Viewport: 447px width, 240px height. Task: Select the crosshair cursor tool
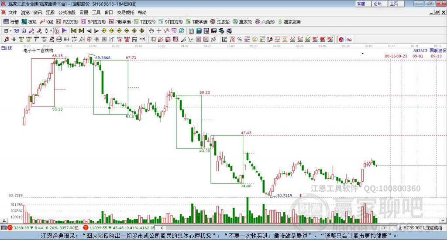[159, 31]
